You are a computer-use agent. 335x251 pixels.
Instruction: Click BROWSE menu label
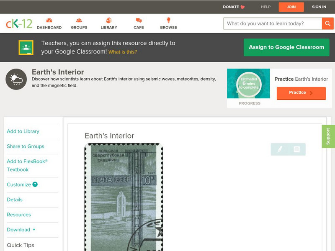click(169, 27)
